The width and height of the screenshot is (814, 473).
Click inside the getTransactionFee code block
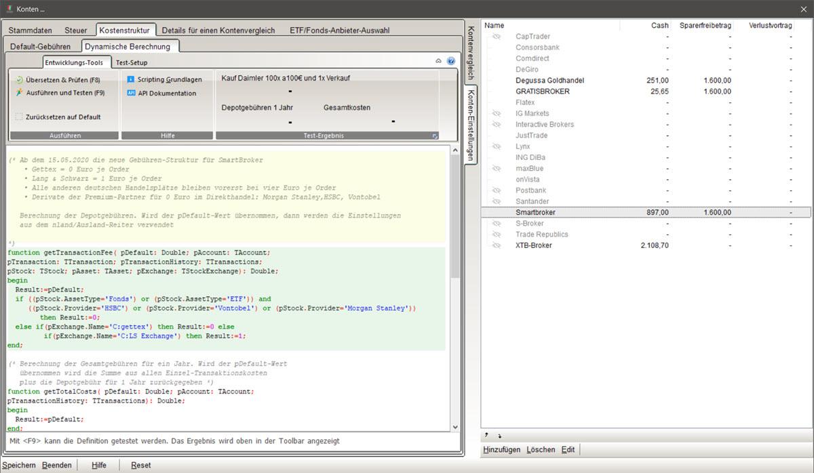pyautogui.click(x=226, y=298)
